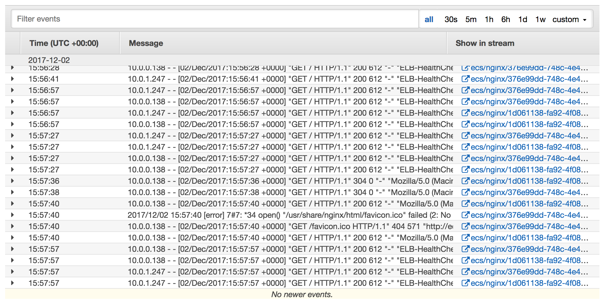Select the 30s time range
Viewport: 604px width, 300px height.
pyautogui.click(x=451, y=19)
